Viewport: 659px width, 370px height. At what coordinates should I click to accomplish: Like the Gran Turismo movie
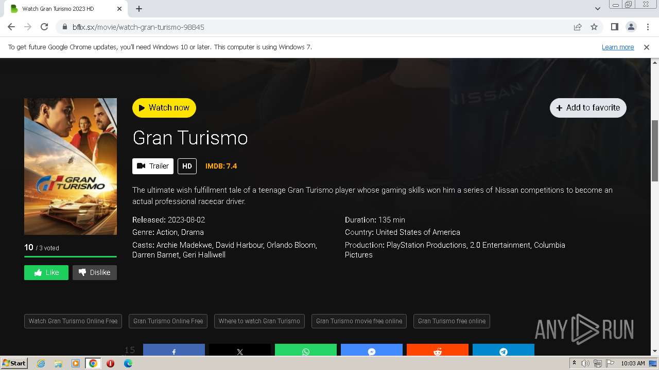click(46, 272)
